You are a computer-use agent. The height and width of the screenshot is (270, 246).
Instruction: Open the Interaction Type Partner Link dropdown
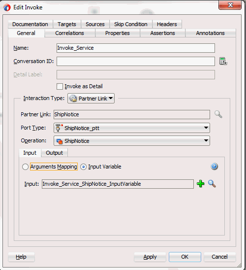coord(91,99)
